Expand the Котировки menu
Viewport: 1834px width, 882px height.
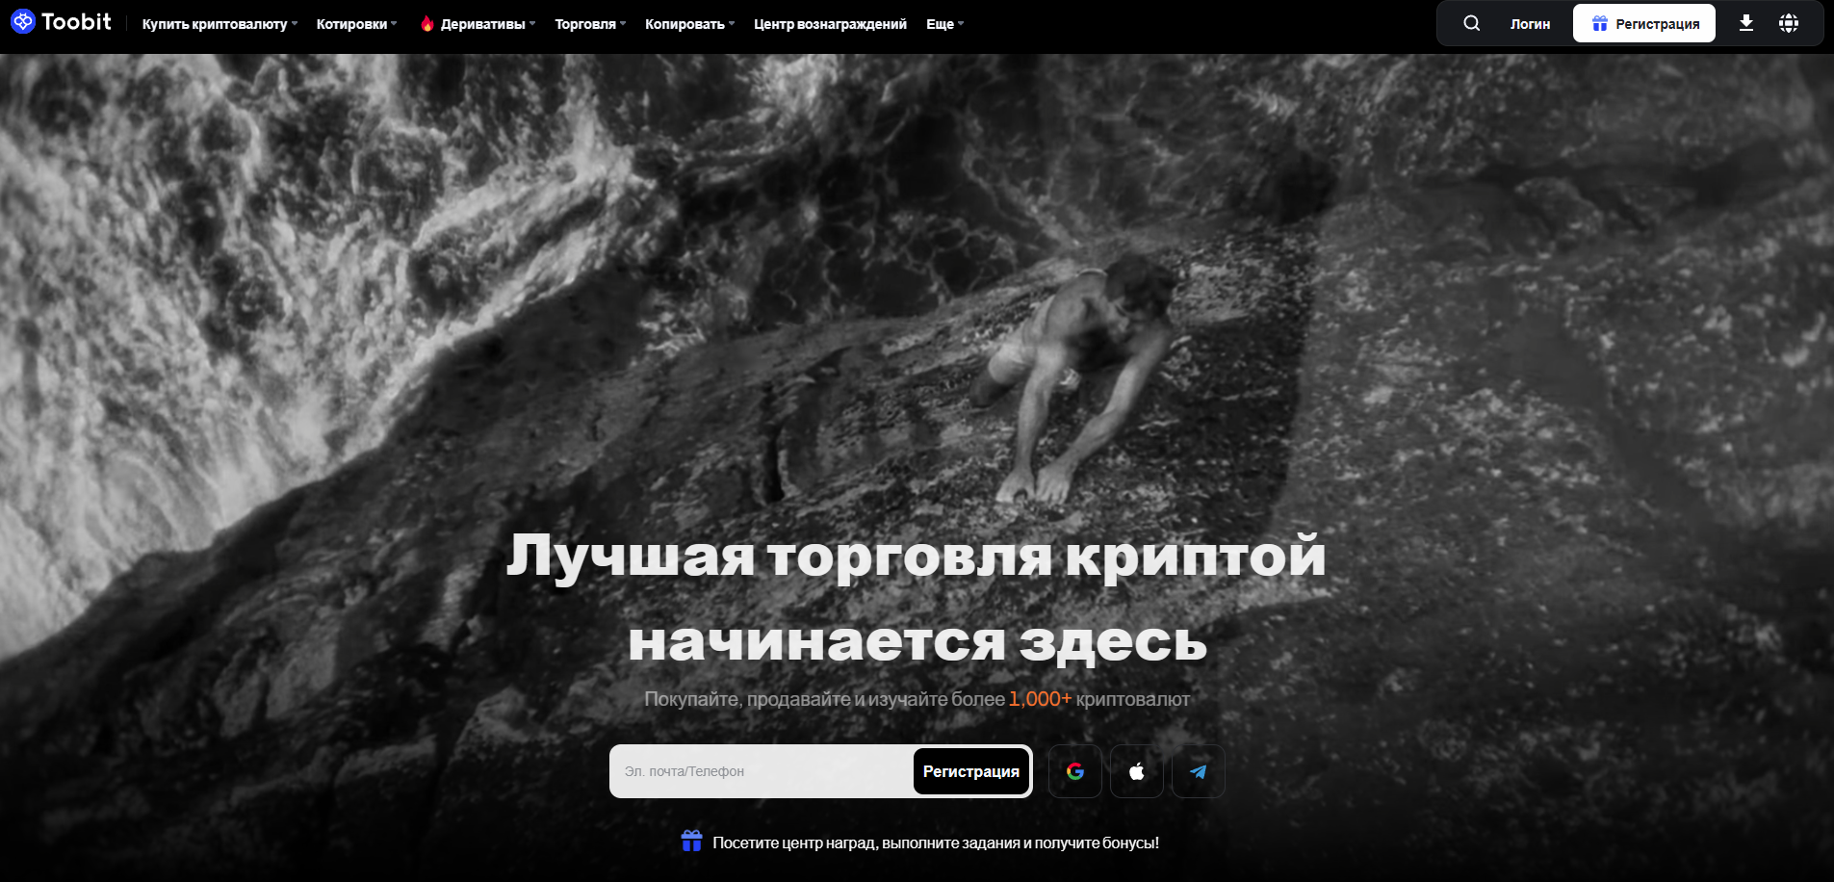pyautogui.click(x=356, y=24)
